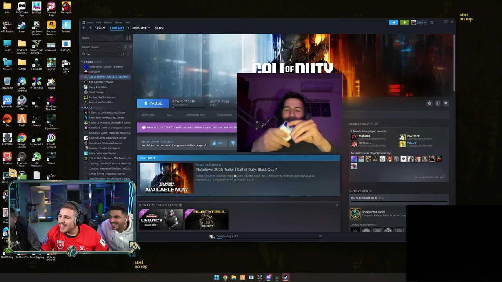Pause the Call of Duty download
Screen dimensions: 502x282
153,103
